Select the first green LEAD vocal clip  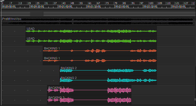[x=91, y=31]
